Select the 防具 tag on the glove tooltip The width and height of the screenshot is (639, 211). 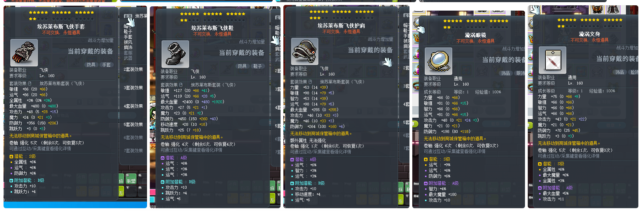(x=91, y=65)
